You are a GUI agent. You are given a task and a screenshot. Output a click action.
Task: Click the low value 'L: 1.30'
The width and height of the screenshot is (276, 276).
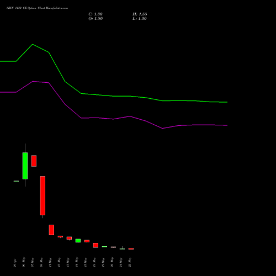coord(140,19)
